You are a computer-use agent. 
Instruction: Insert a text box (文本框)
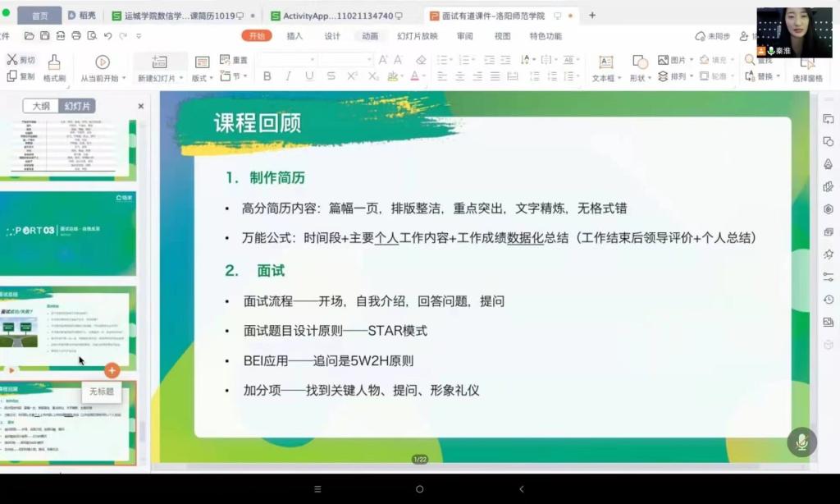point(605,62)
